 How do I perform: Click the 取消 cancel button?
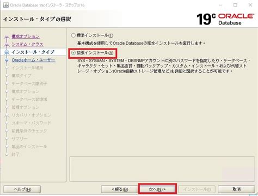point(237,189)
